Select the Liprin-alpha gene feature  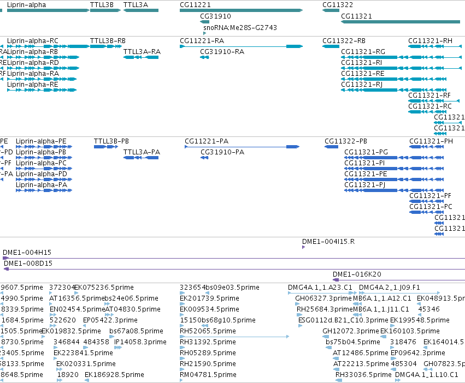click(x=48, y=10)
